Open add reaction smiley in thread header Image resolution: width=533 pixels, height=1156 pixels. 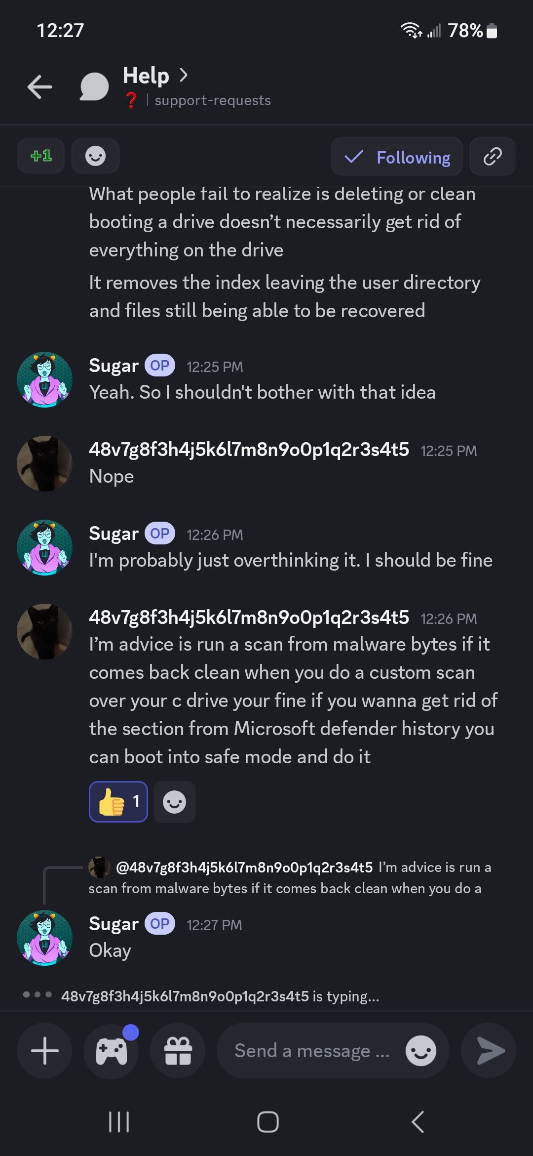[95, 157]
